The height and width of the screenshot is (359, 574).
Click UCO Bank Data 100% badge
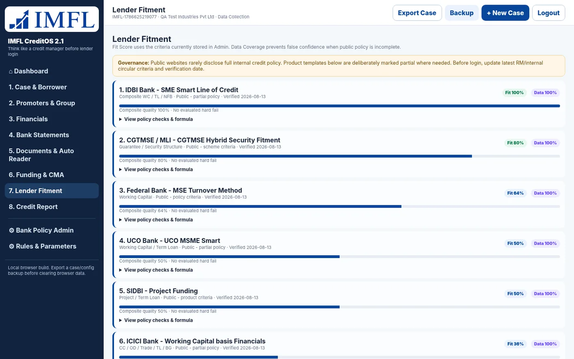tap(545, 243)
